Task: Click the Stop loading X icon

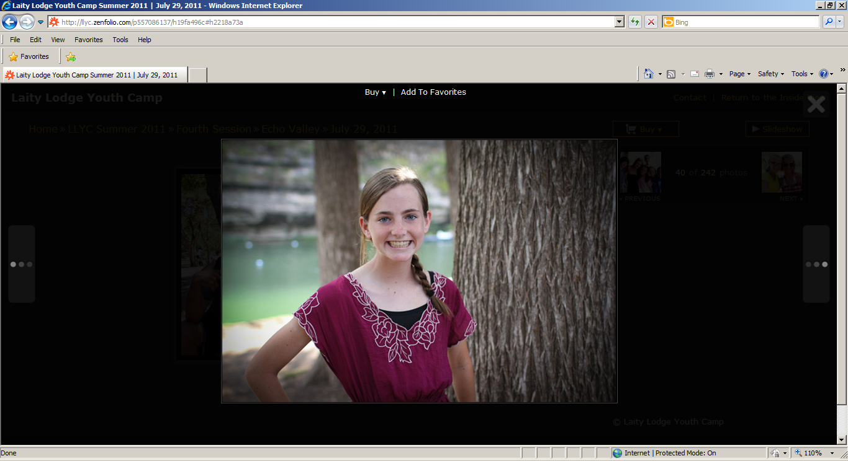Action: click(651, 22)
